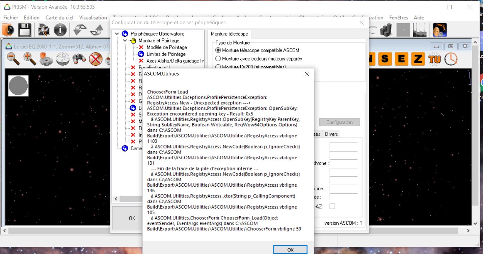Collapse the Monture et Pointage node
This screenshot has width=483, height=254.
point(125,40)
